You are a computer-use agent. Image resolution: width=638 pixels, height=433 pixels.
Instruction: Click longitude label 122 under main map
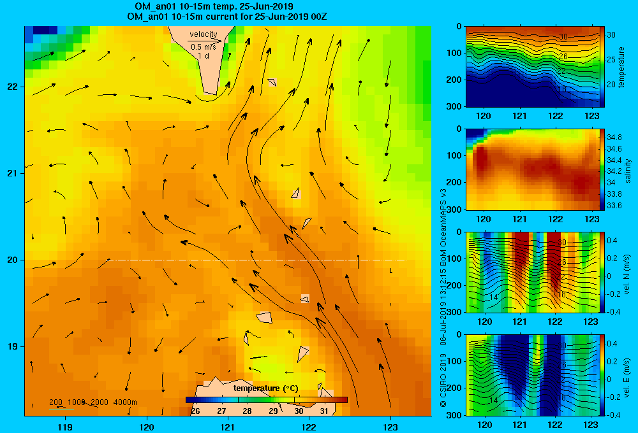[309, 427]
